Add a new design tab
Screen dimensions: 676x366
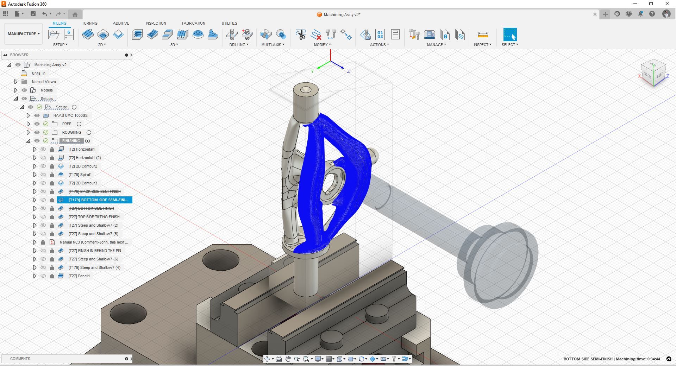pyautogui.click(x=605, y=14)
